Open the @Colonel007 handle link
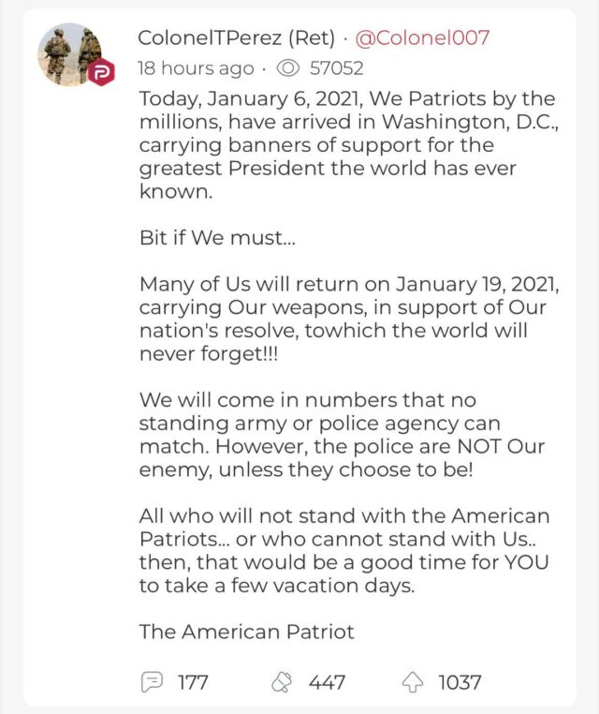Viewport: 599px width, 714px height. click(x=422, y=38)
